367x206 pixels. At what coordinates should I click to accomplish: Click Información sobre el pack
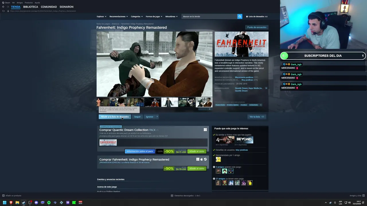(x=140, y=151)
